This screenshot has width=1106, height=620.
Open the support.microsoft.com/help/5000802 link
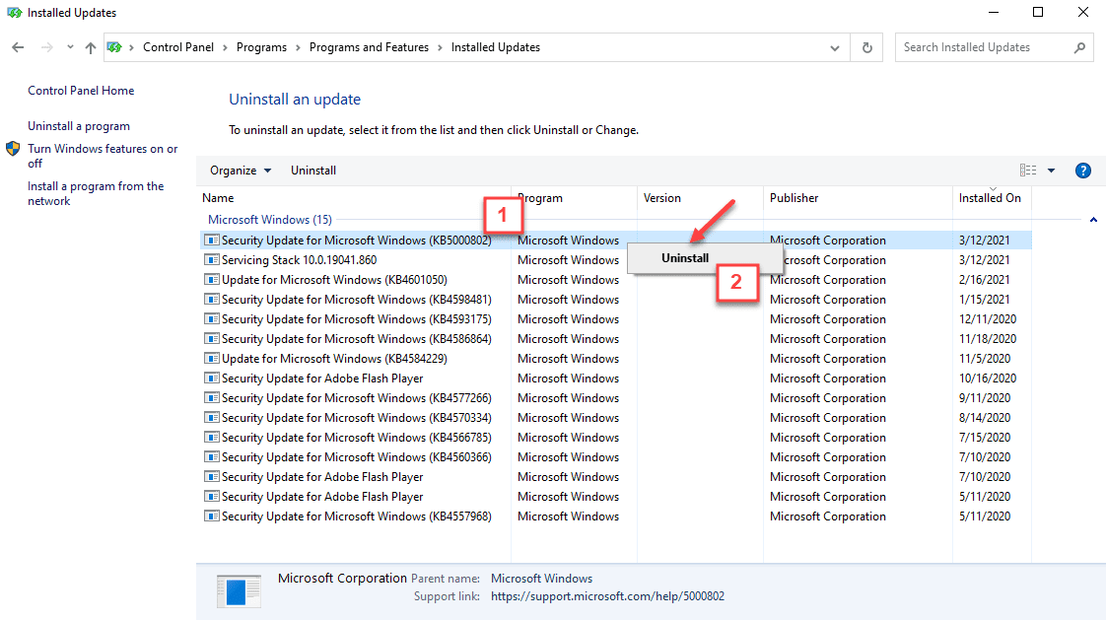tap(607, 596)
